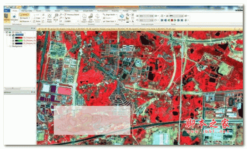Toggle the green band layer checkbox

click(13, 40)
